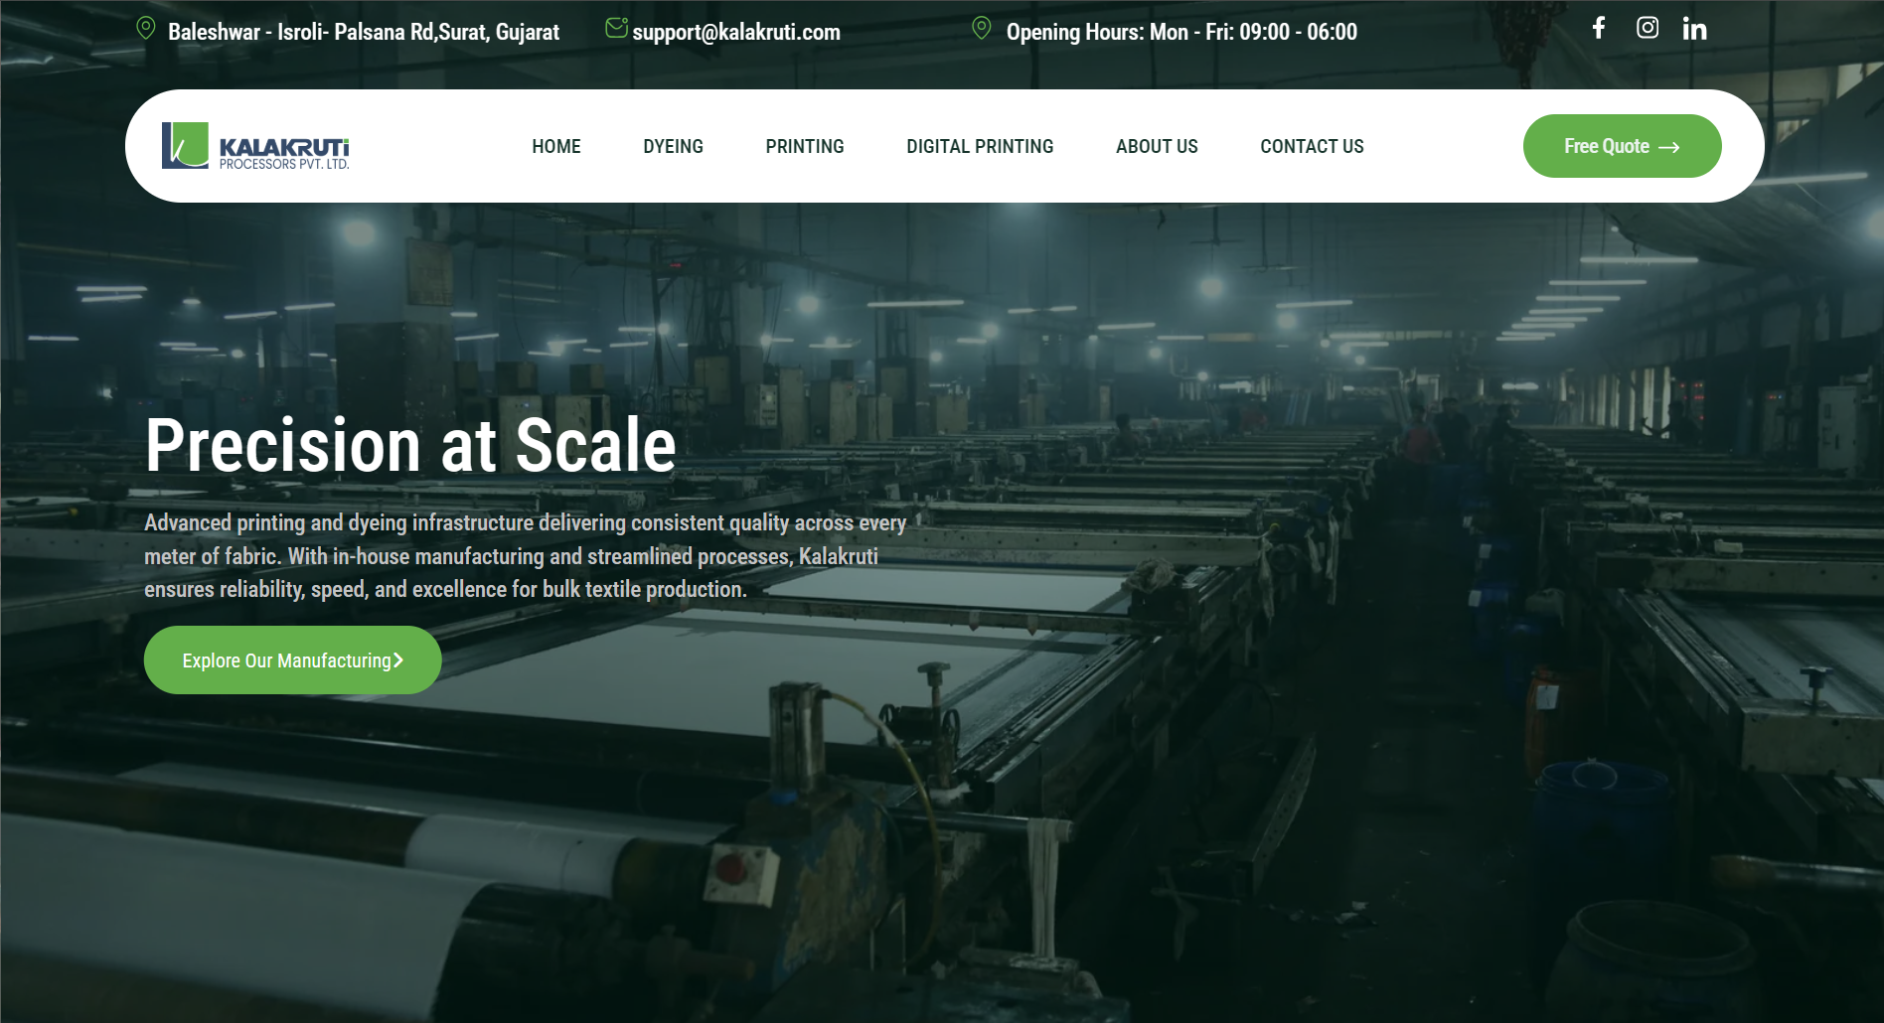
Task: Select PRINTING in the navigation bar
Action: point(804,147)
